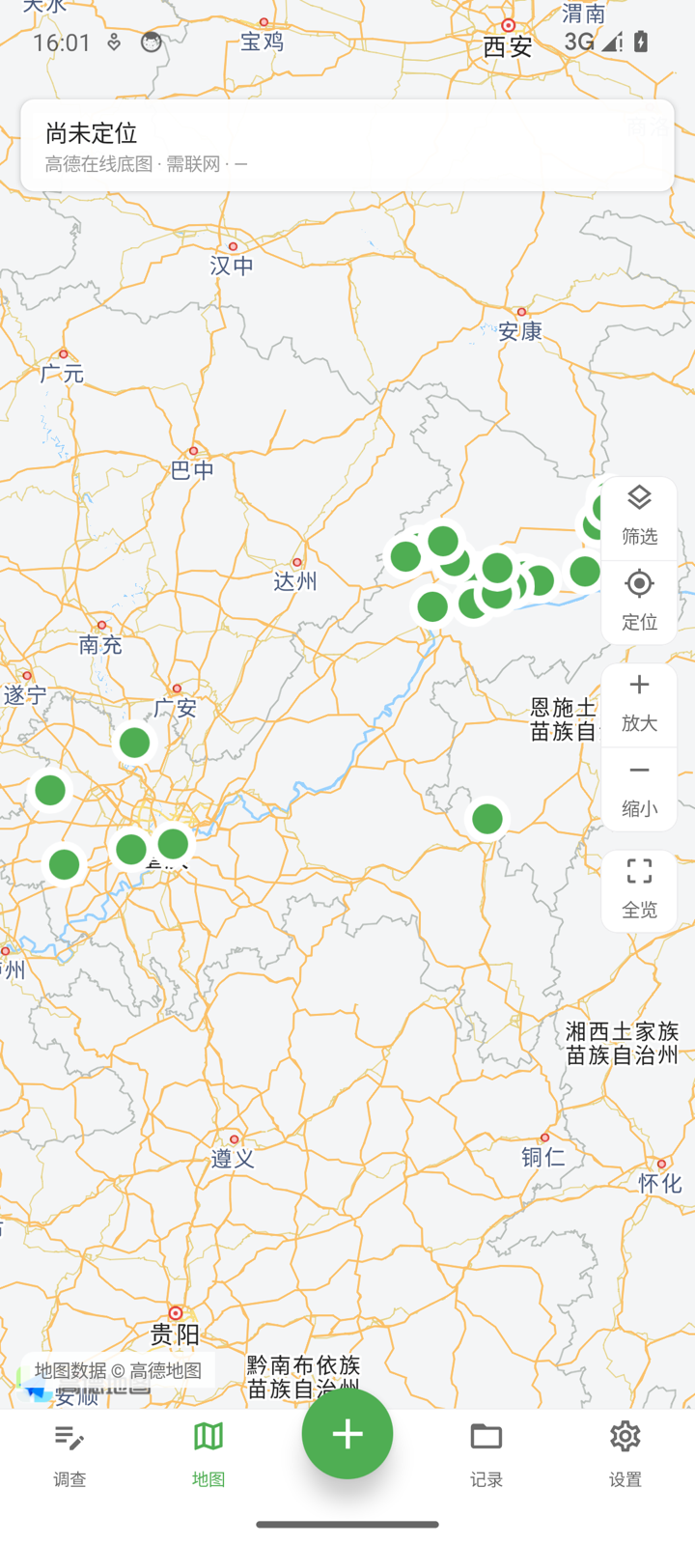Show full extent with 全览 button
695x1545 pixels.
639,891
